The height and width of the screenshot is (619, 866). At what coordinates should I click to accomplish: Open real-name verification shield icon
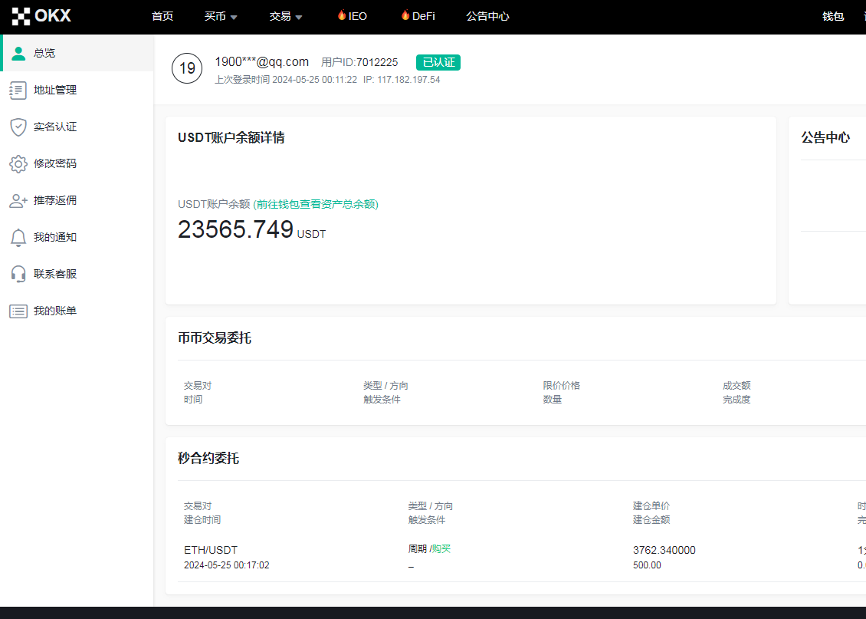18,127
